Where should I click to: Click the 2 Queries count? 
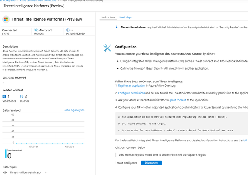(26, 96)
